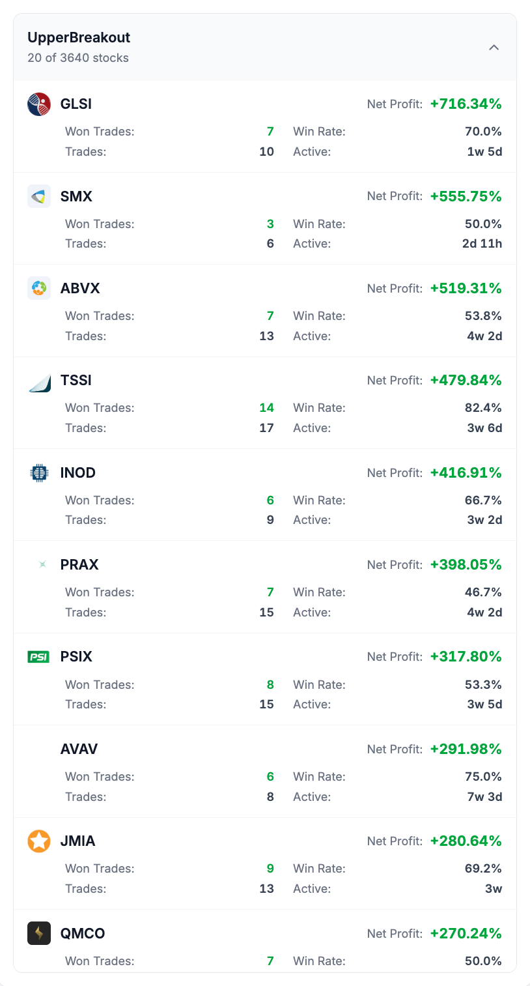Click the PRAX company logo
This screenshot has height=986, width=530.
point(41,564)
